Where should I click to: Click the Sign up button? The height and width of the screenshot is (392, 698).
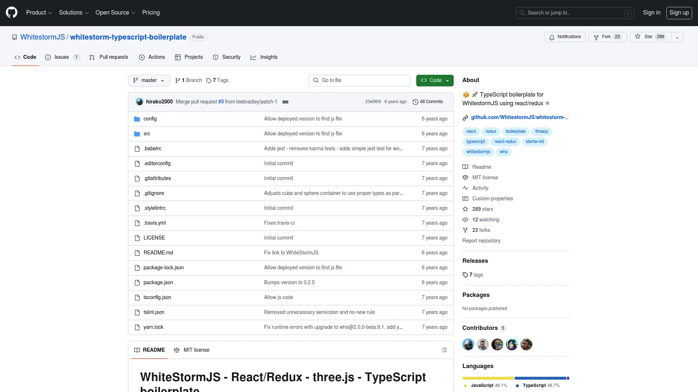[x=679, y=13]
